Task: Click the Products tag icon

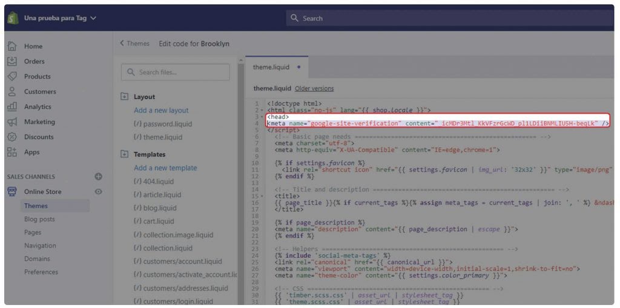Action: coord(12,76)
